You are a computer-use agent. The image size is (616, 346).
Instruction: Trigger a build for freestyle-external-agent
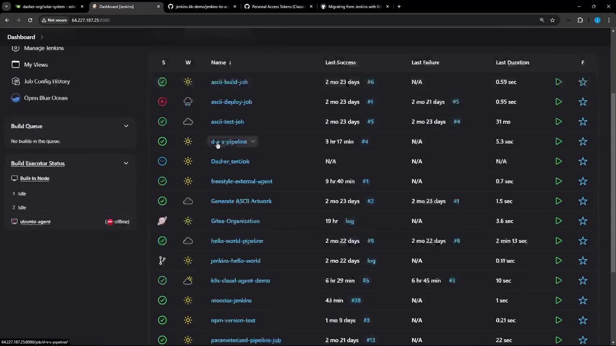[x=558, y=181]
